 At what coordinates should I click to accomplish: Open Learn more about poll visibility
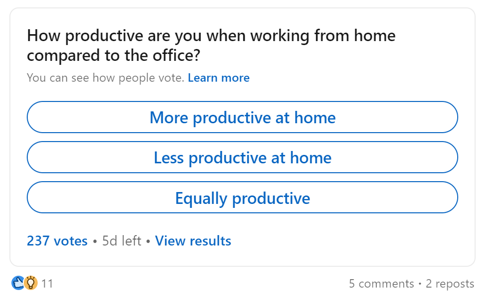[x=218, y=78]
